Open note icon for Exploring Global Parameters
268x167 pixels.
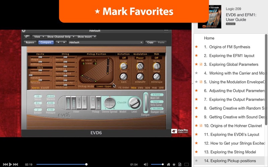pyautogui.click(x=201, y=64)
